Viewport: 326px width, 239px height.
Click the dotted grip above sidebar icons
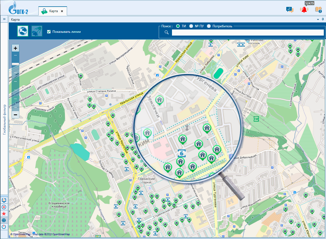4,196
